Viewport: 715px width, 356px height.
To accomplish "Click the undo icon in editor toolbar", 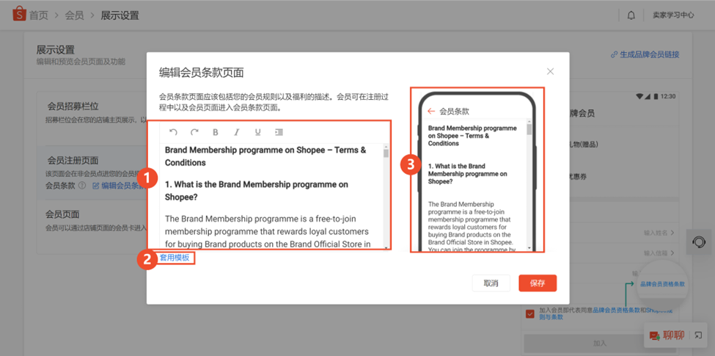I will point(173,132).
